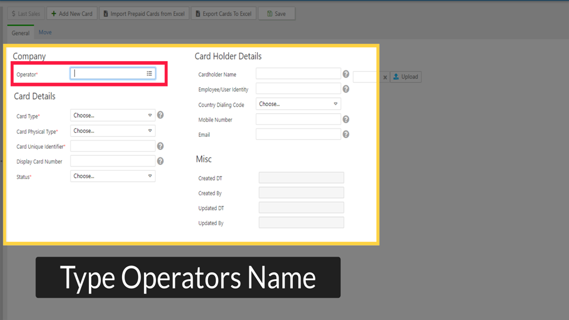Viewport: 569px width, 320px height.
Task: Show help for Email field
Action: coord(346,135)
